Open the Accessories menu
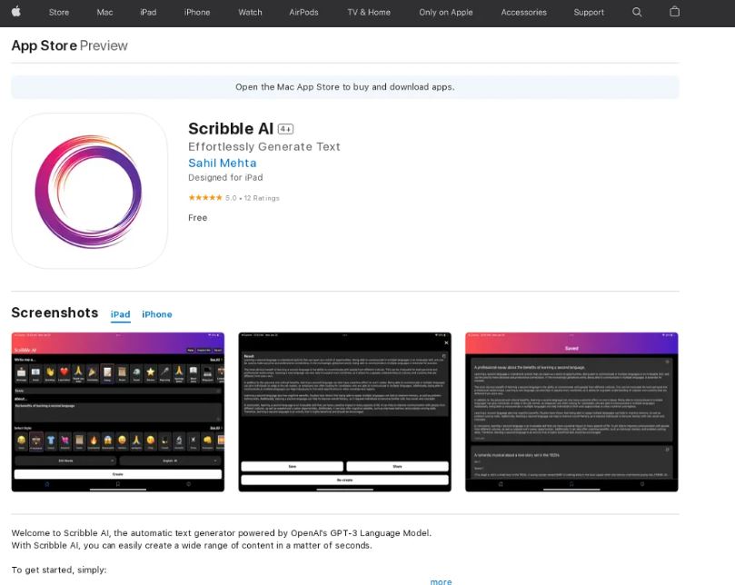The image size is (735, 585). tap(523, 13)
